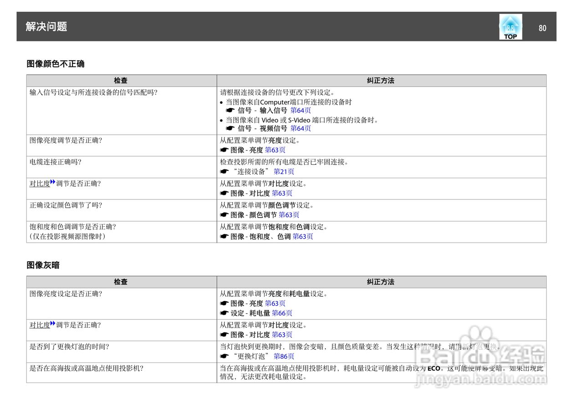Click underlined 对比度 term in 图像颜色不正确 table

(40, 183)
